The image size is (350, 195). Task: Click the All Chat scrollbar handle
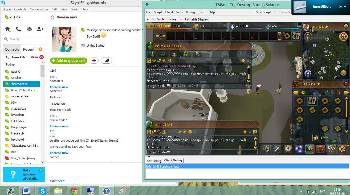coord(256,143)
